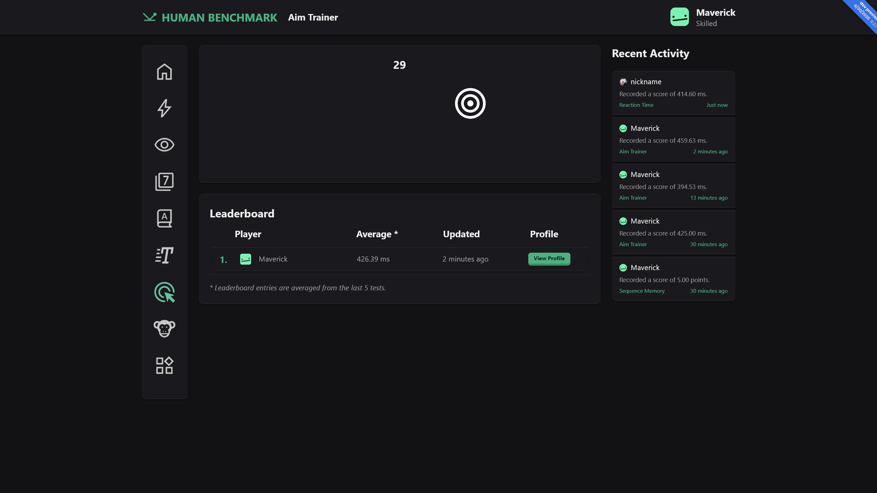Click the '13 minutes ago' timestamp

click(709, 198)
